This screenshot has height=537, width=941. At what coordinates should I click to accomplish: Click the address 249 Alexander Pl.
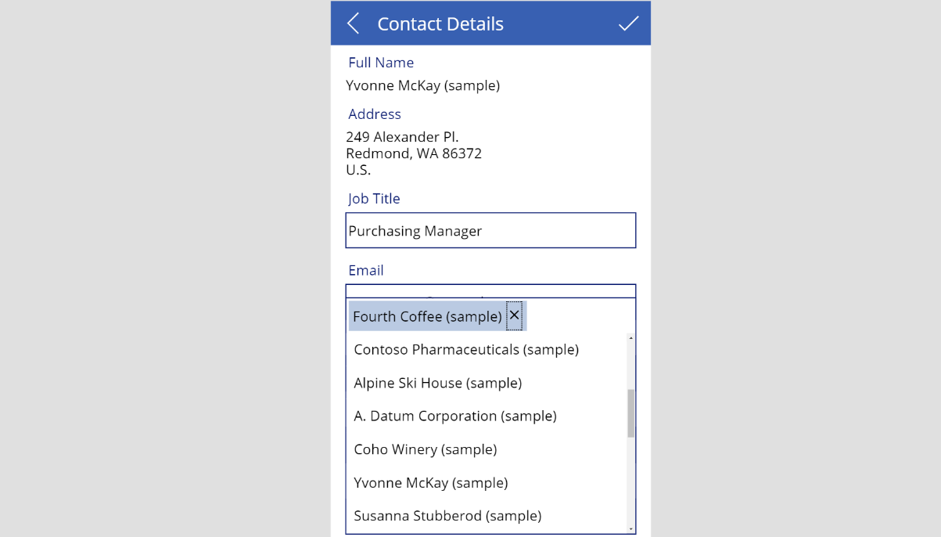click(x=402, y=136)
